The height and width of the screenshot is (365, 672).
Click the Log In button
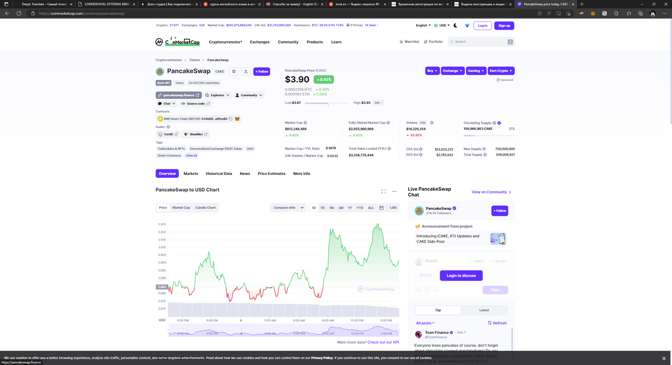click(x=482, y=26)
